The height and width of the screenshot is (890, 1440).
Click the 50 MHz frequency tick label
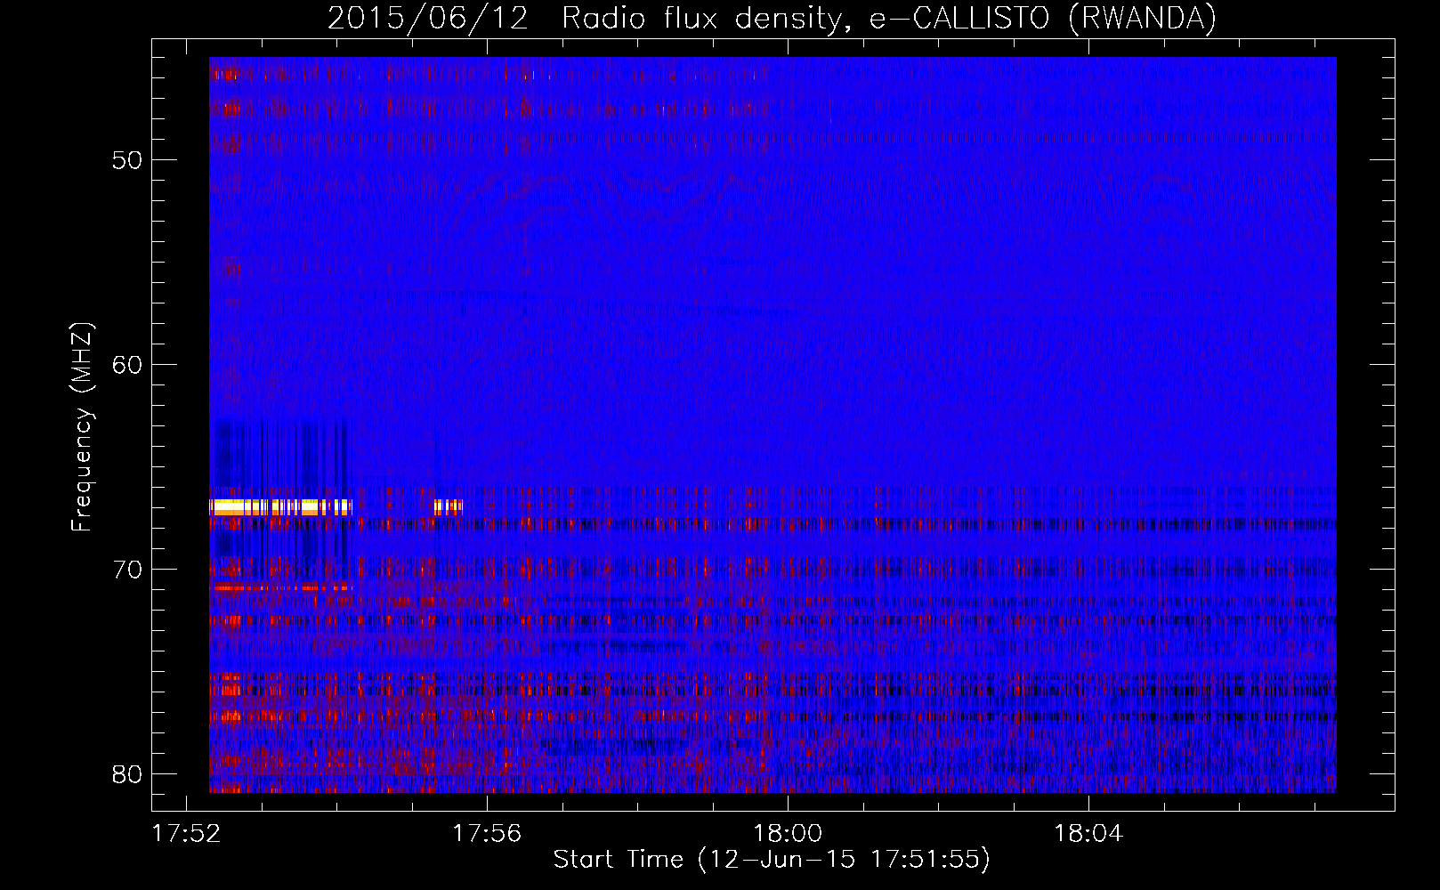(x=127, y=160)
